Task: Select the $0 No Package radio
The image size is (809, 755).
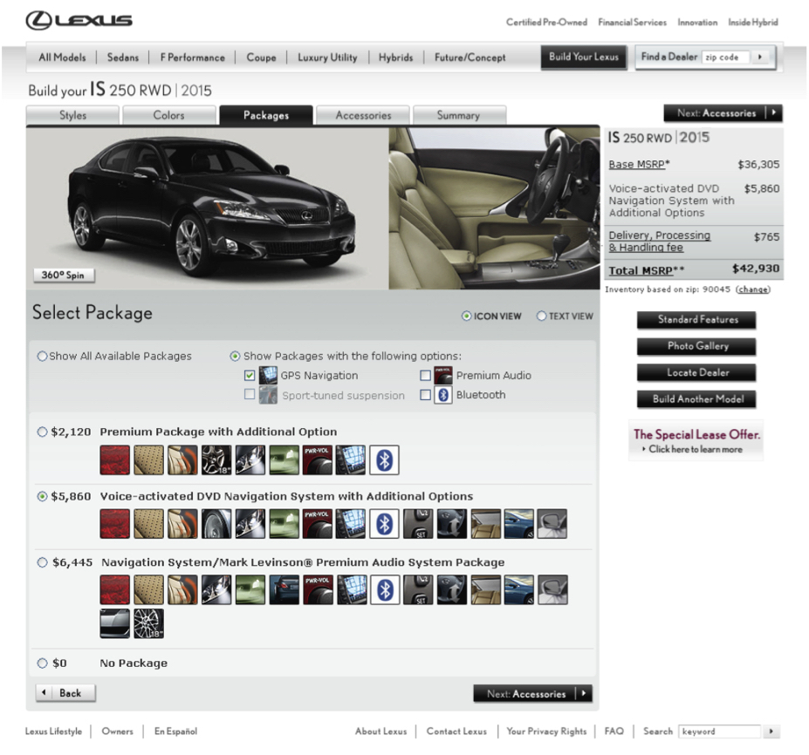Action: click(42, 663)
